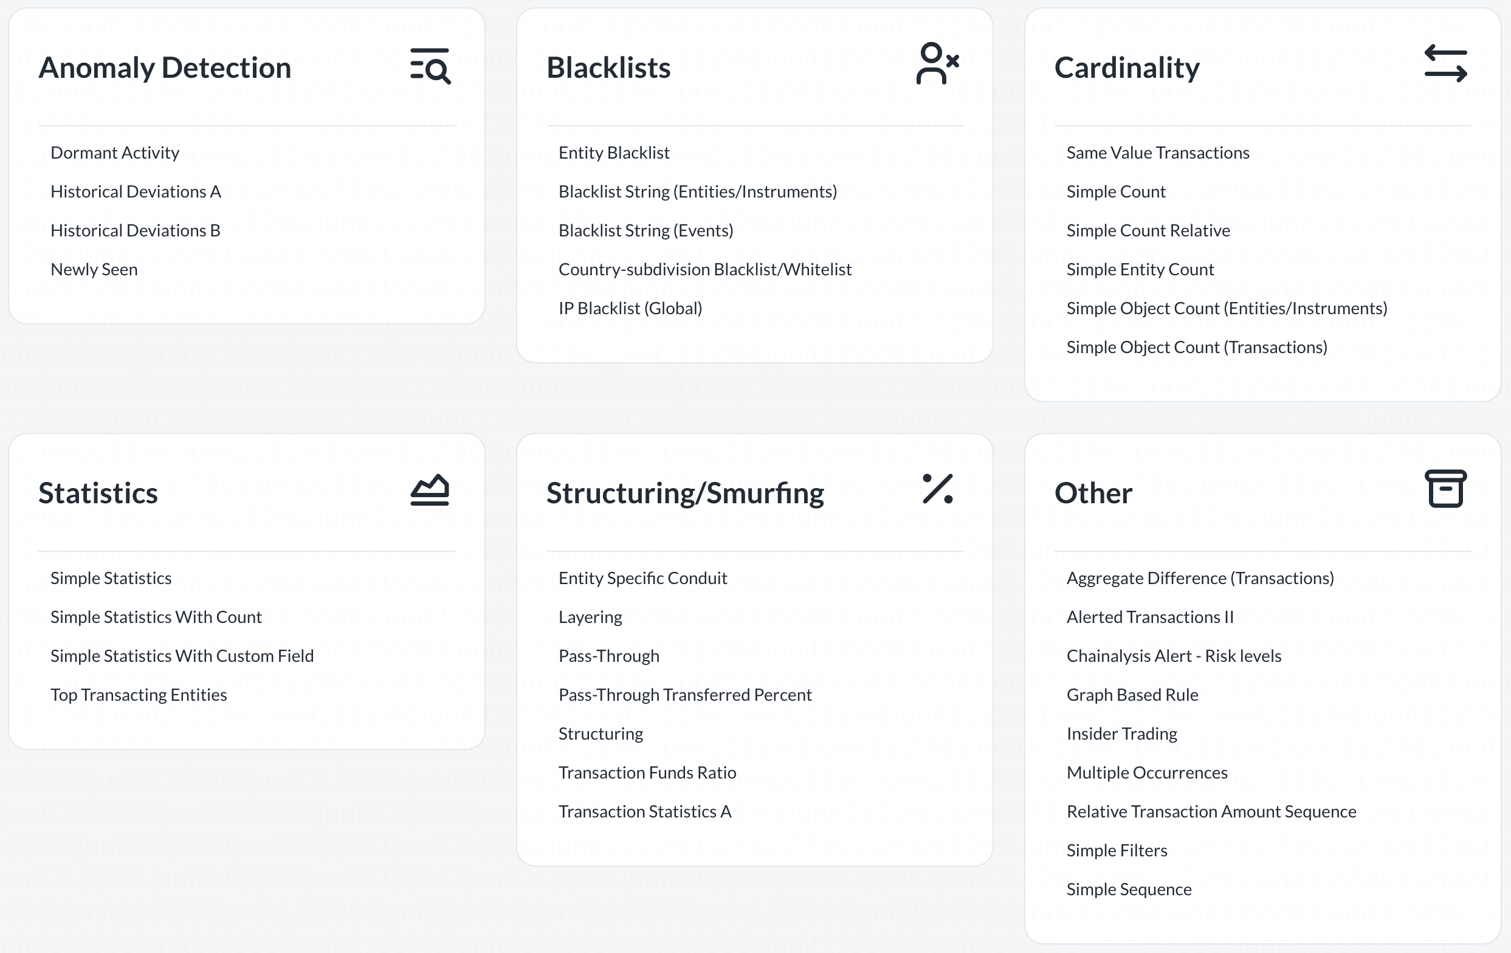
Task: Pick Simple Object Count (Transactions)
Action: [x=1197, y=347]
